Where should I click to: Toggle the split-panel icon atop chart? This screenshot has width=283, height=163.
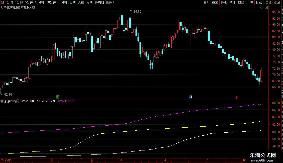(266, 8)
